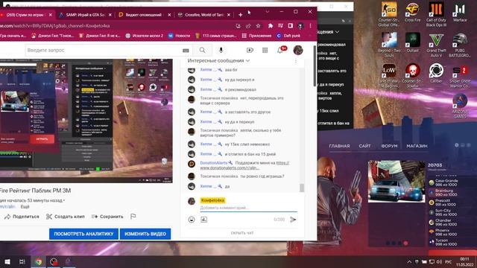
Task: Switch to SAMP: Играй в GTA tab
Action: pos(86,15)
